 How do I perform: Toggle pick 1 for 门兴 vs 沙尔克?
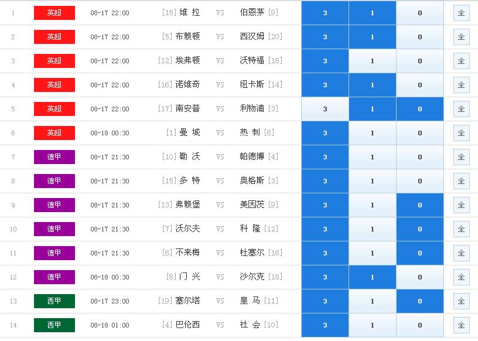[x=372, y=277]
